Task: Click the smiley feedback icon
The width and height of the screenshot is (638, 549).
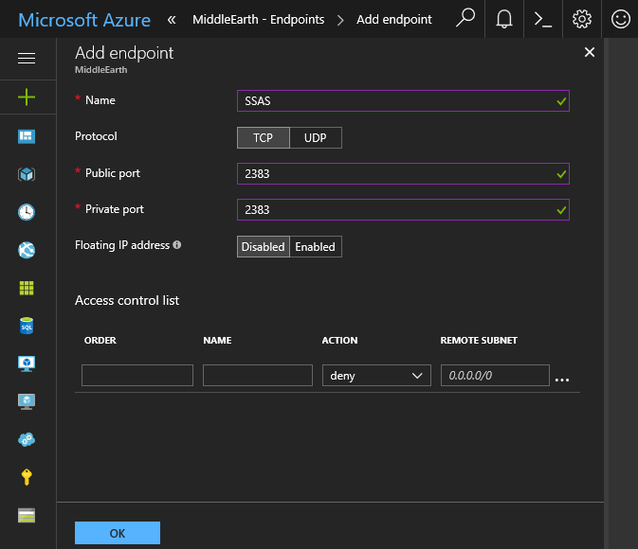Action: point(621,19)
